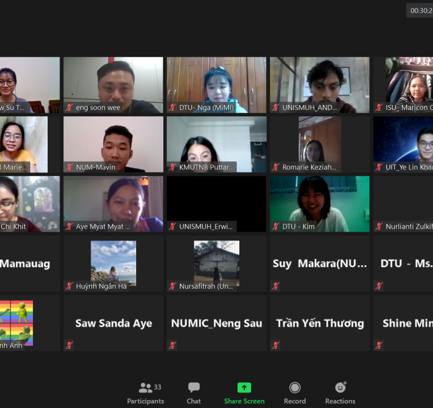
Task: Click the muted mic icon on DTU - Kim
Action: click(x=276, y=226)
